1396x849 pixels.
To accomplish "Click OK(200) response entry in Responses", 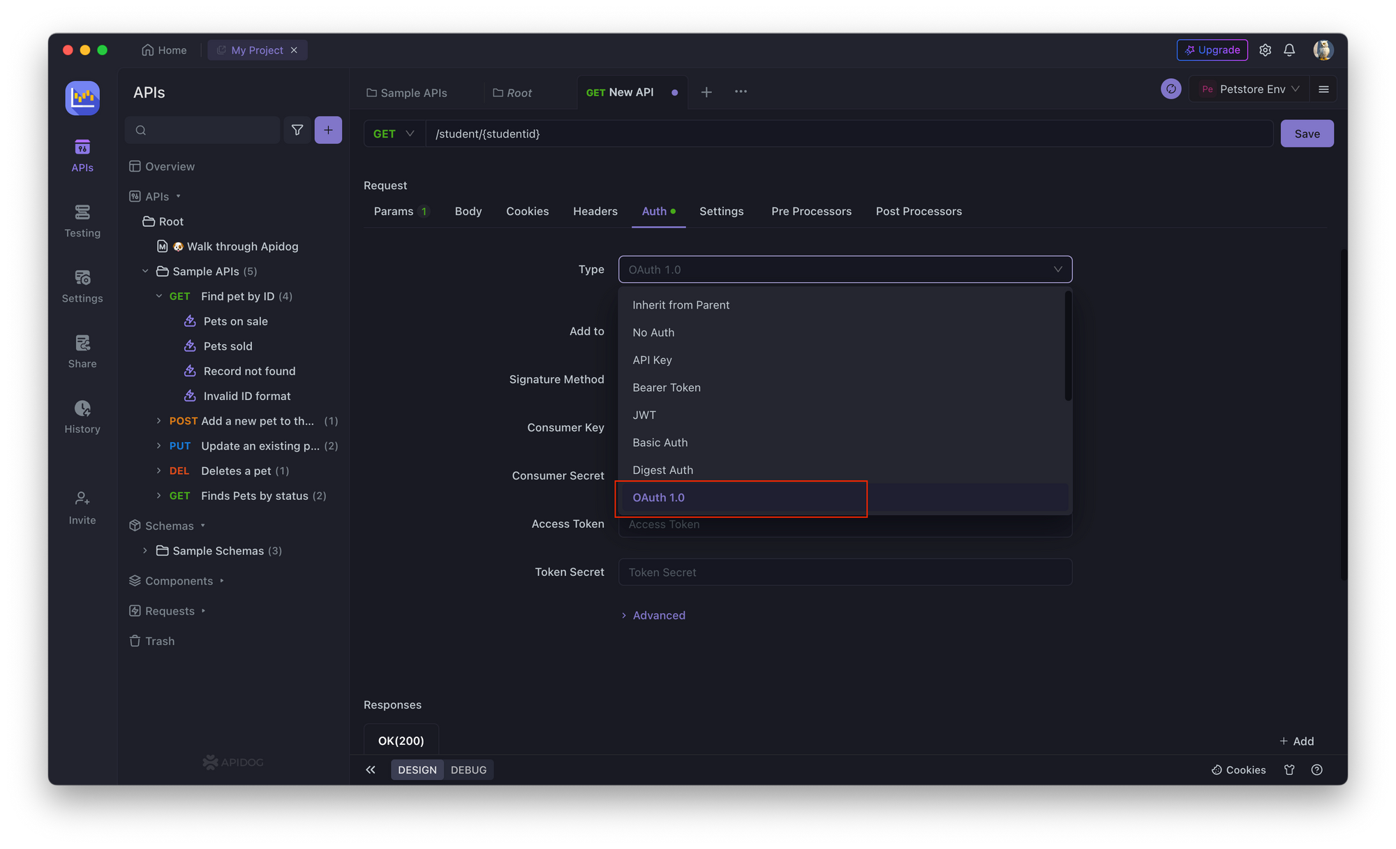I will click(400, 740).
